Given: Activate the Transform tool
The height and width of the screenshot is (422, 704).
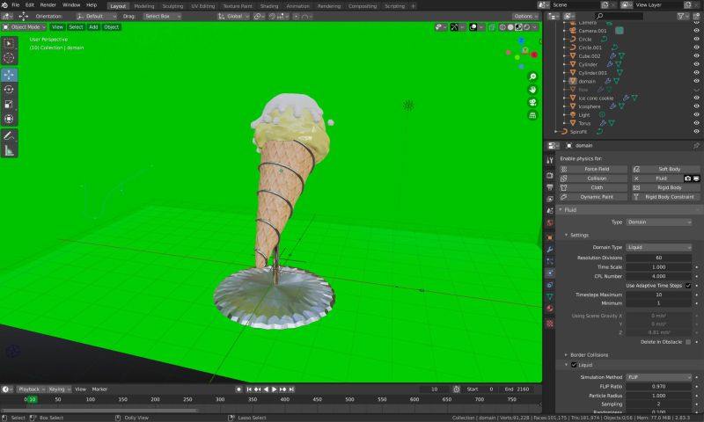Looking at the screenshot, I should pyautogui.click(x=9, y=119).
